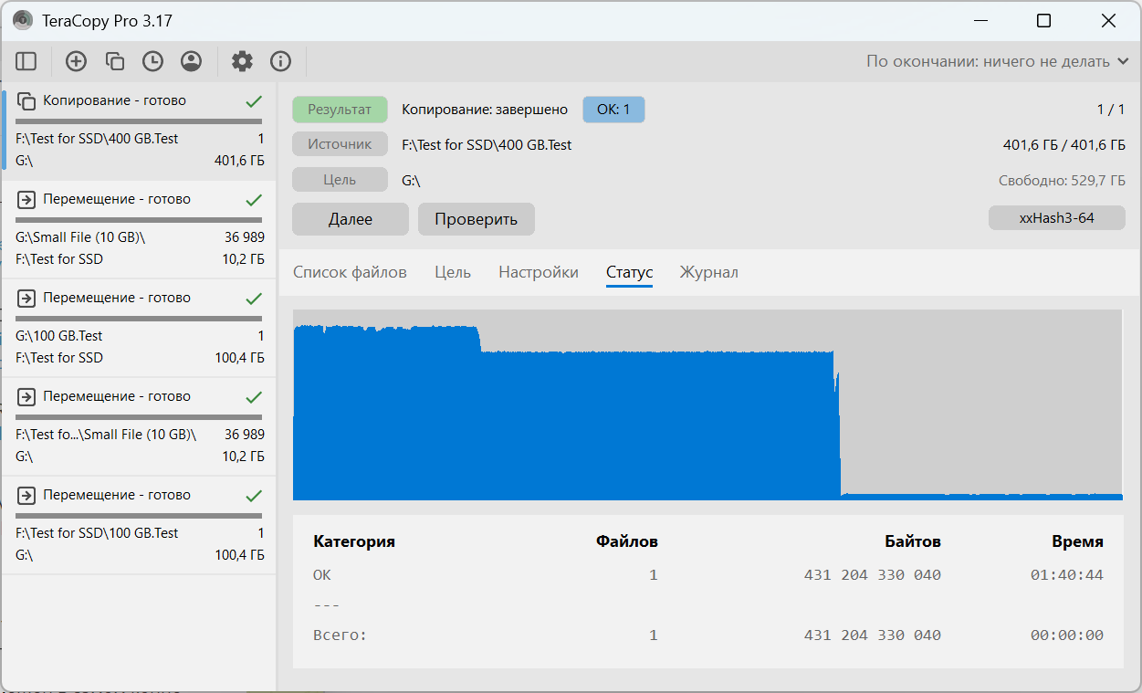Click '36 989' count in G:\Small File (10 GB)\ task
Viewport: 1142px width, 693px height.
pyautogui.click(x=245, y=237)
